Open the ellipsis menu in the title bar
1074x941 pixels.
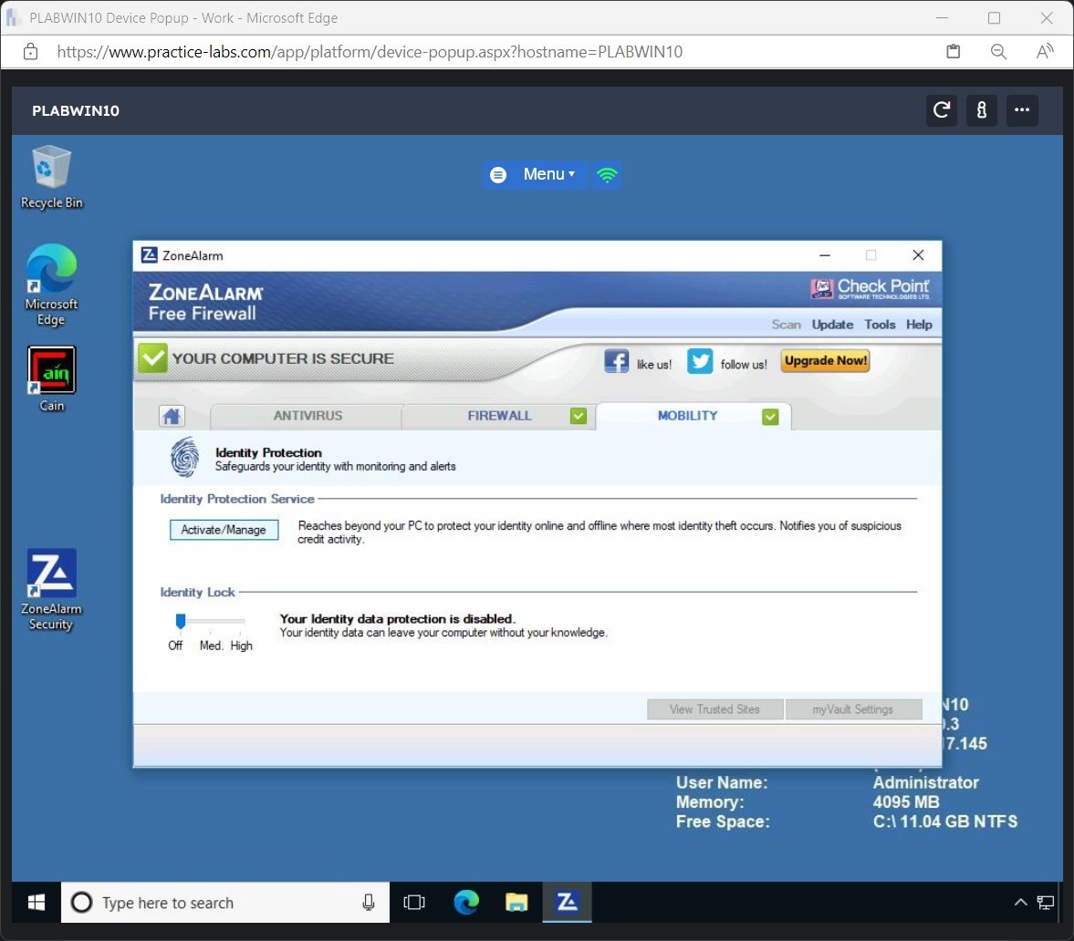tap(1022, 110)
